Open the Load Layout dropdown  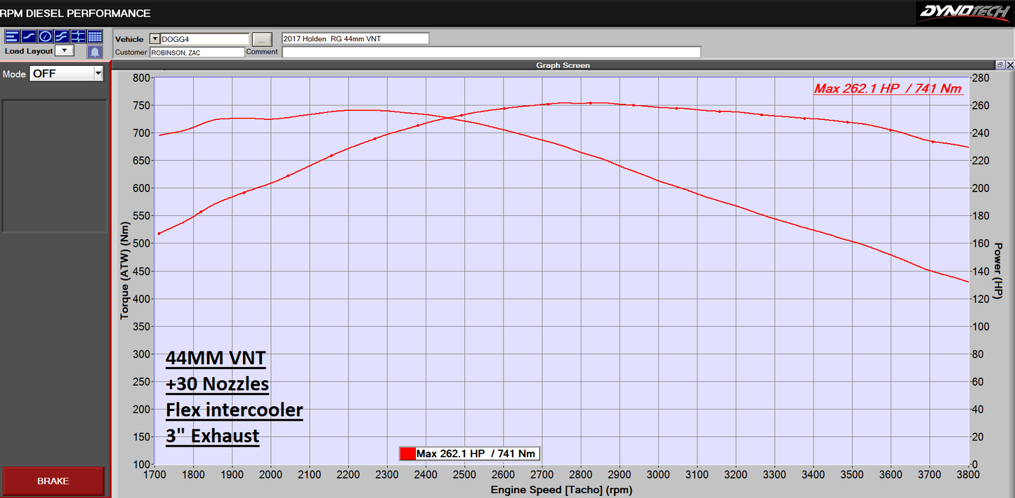[x=65, y=50]
